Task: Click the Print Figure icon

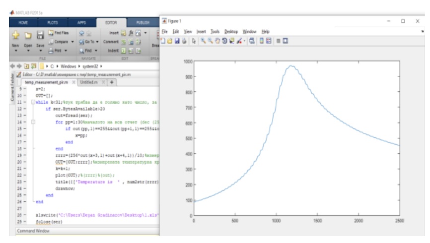Action: coord(185,41)
